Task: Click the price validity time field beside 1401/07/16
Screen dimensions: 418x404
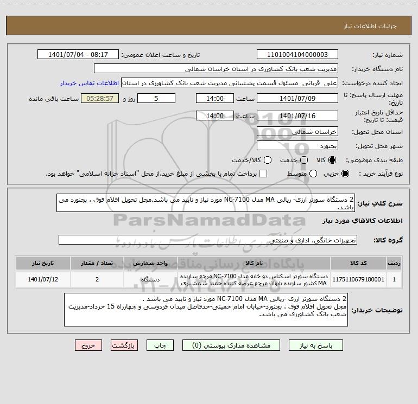Action: pyautogui.click(x=215, y=116)
